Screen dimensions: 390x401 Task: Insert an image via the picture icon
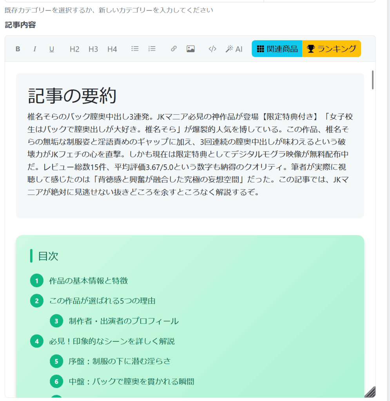(x=190, y=49)
